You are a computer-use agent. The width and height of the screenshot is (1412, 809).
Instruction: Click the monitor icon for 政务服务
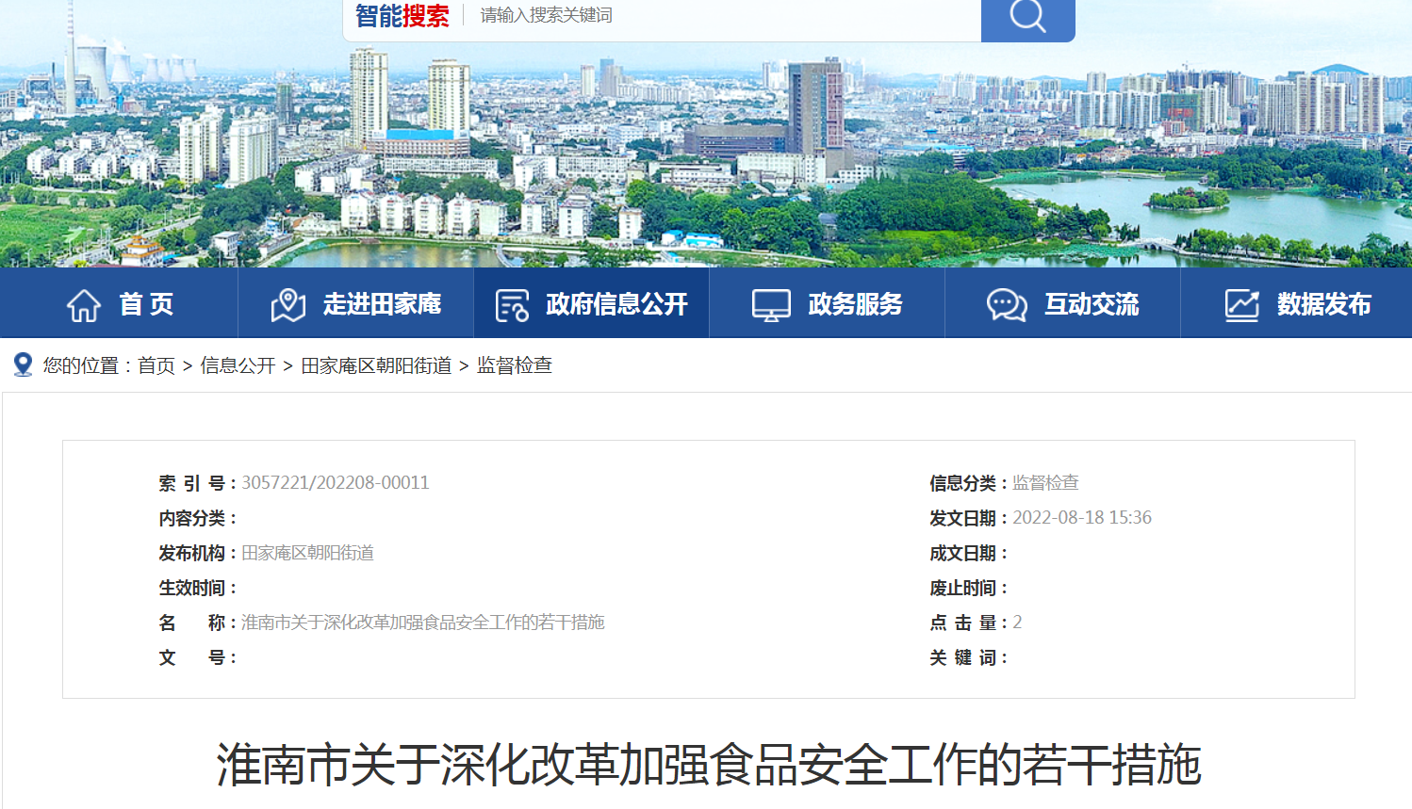pos(771,302)
